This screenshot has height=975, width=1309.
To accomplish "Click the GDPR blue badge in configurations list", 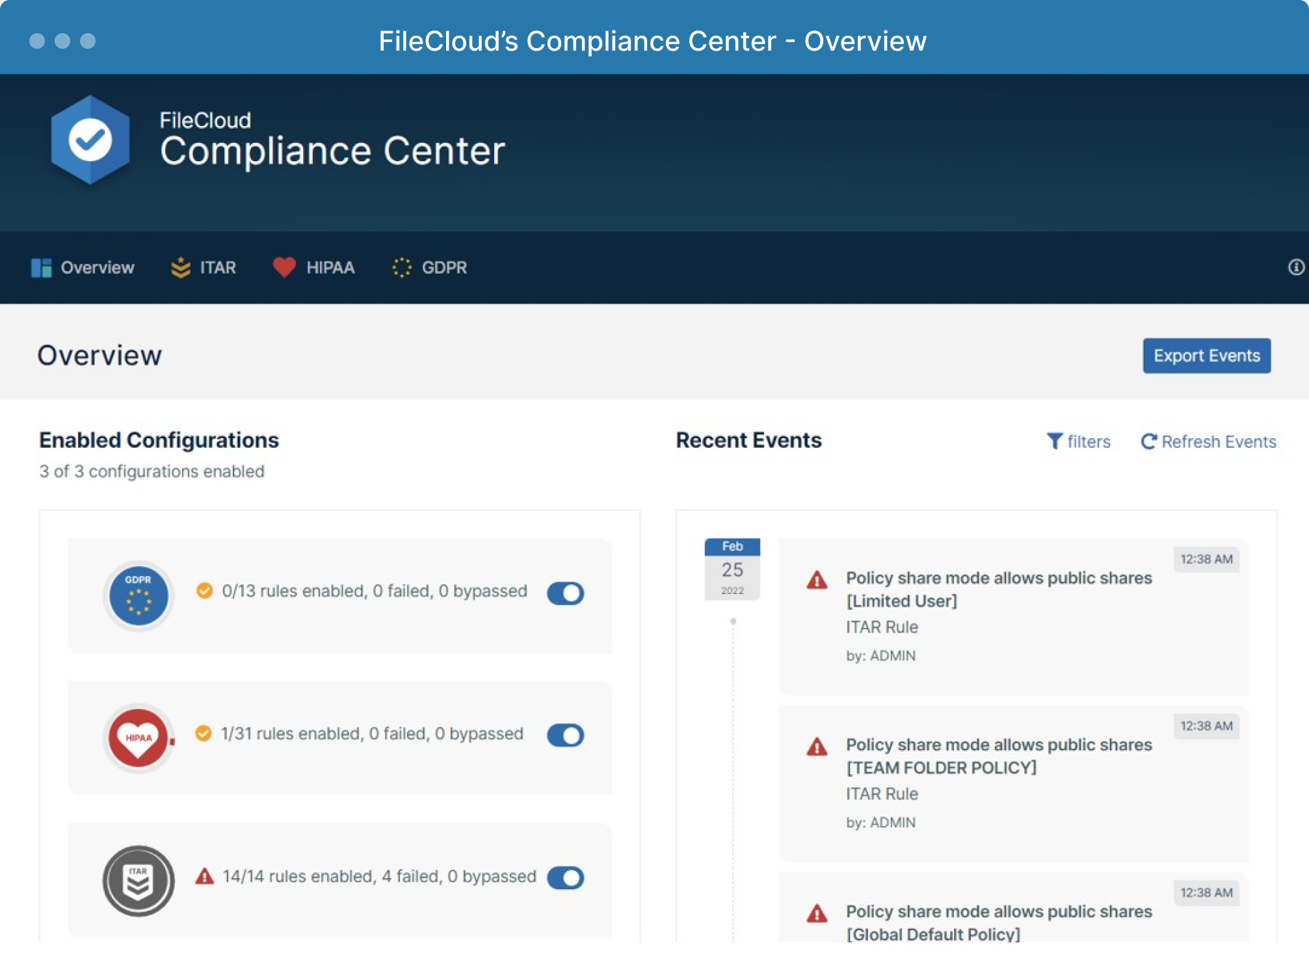I will (x=139, y=595).
